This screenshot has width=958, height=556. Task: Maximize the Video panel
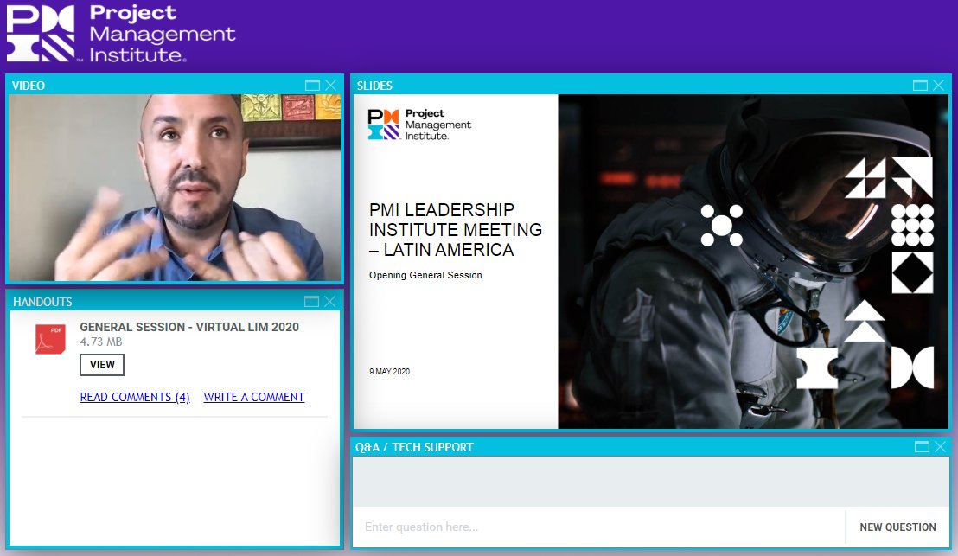pyautogui.click(x=312, y=86)
